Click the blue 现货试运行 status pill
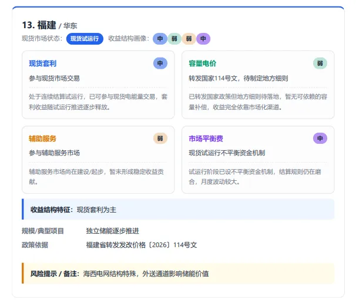 click(x=85, y=39)
